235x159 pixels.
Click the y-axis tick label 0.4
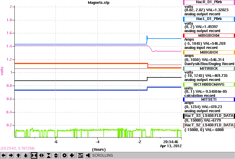tap(9, 112)
